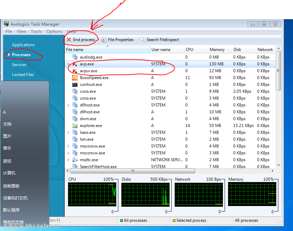
Task: Click the BoostSpeed.exe orange icon
Action: (75, 78)
